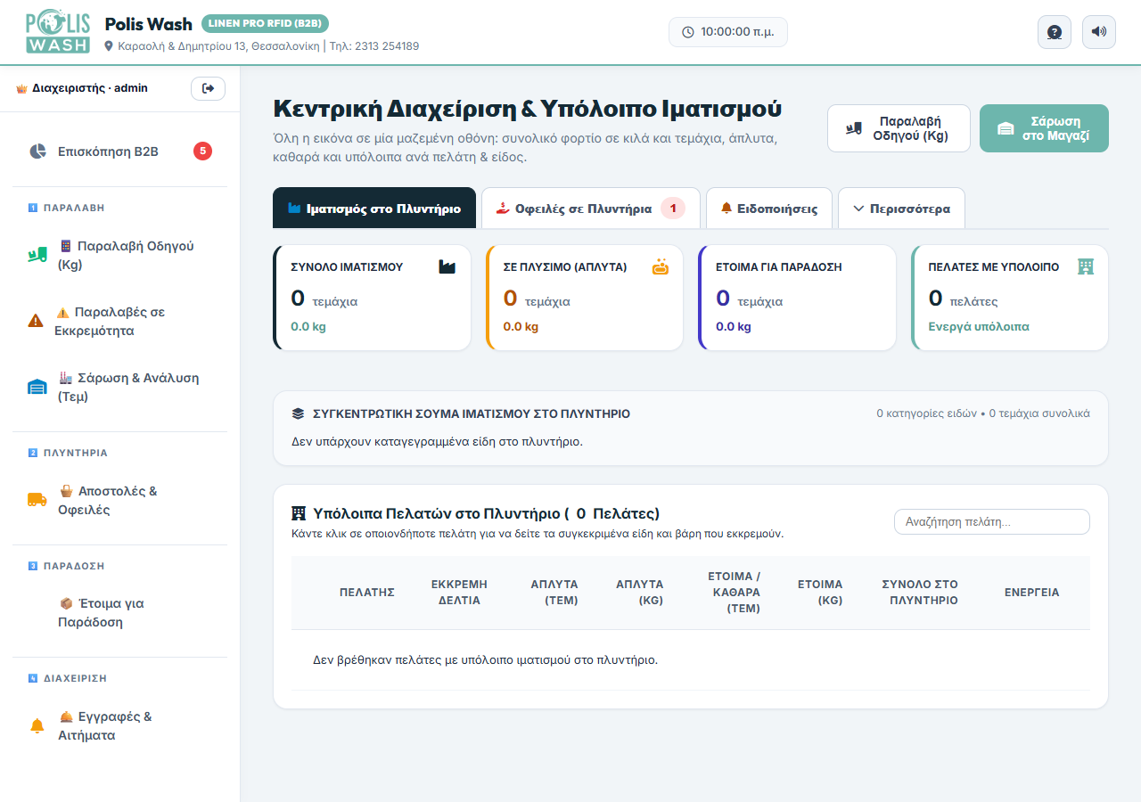Click the Σάρωση στο Μαγαζί button
The width and height of the screenshot is (1141, 802).
click(1044, 128)
